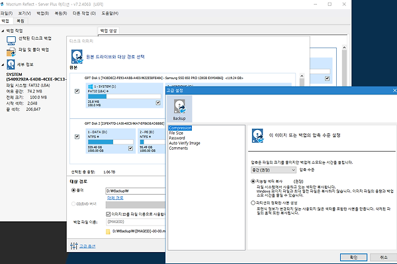
Task: Select Password in the settings list
Action: 179,139
